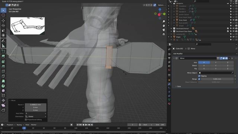Viewport: 238px width, 134px height.
Task: Open the Render properties tab
Action: click(170, 54)
